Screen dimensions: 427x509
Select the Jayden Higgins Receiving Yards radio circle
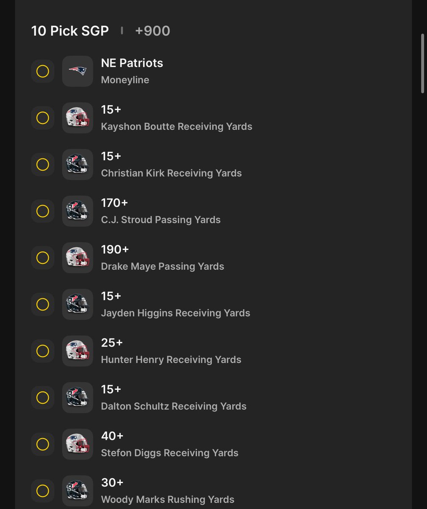pos(43,305)
